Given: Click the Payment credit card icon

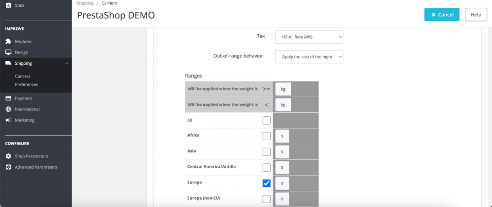Looking at the screenshot, I should pyautogui.click(x=8, y=98).
